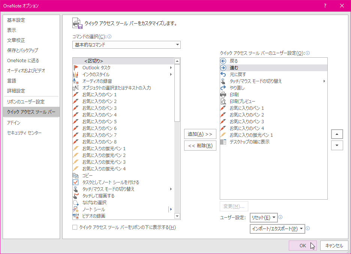Click info icon next to インポート/エクスポート
The height and width of the screenshot is (254, 351).
pos(308,228)
